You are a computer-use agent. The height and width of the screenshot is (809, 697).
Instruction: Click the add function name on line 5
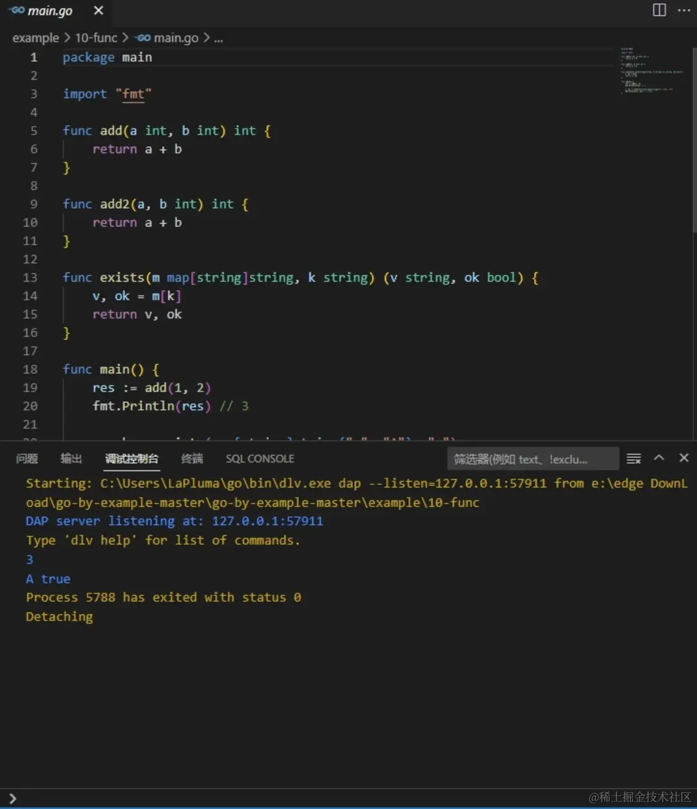(x=111, y=131)
